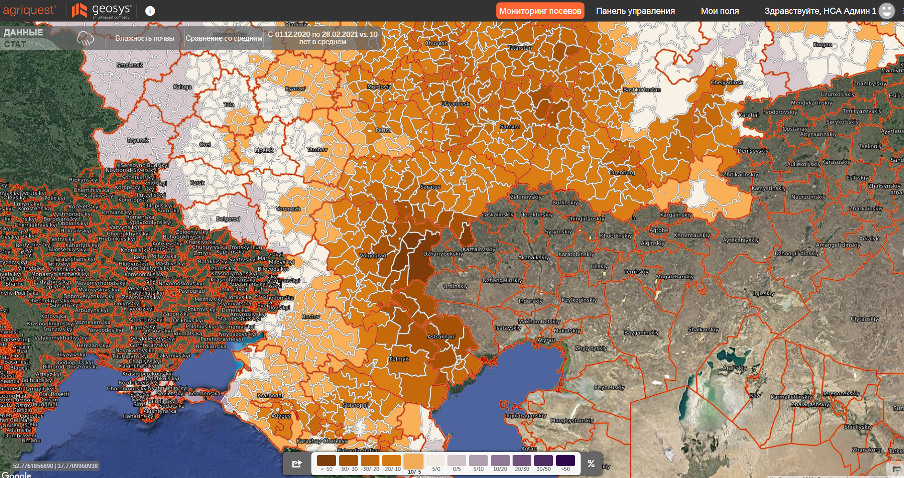
Task: Click the Tambov map label
Action: [317, 150]
